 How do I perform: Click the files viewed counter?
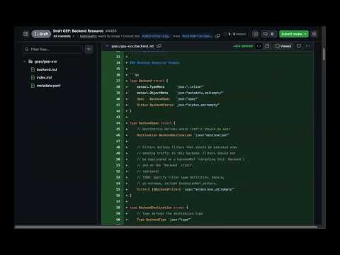pos(237,34)
